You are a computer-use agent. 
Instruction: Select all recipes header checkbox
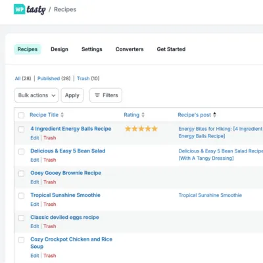pyautogui.click(x=21, y=115)
